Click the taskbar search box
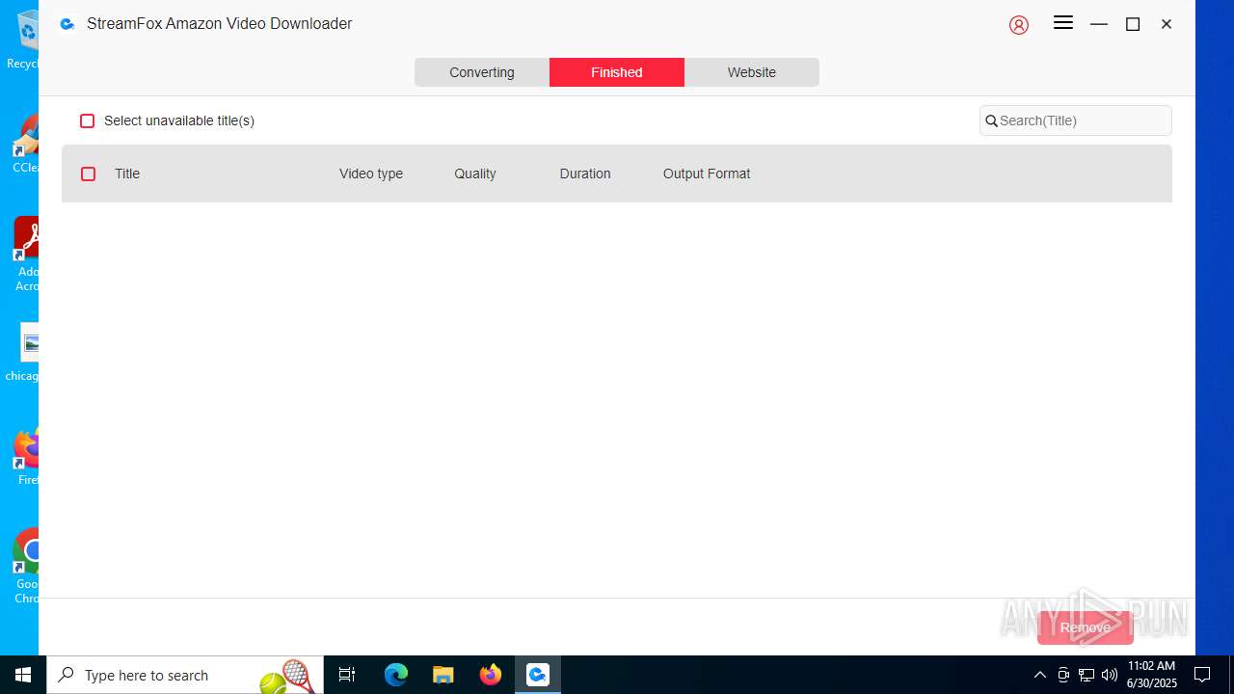This screenshot has width=1234, height=694. (x=185, y=675)
